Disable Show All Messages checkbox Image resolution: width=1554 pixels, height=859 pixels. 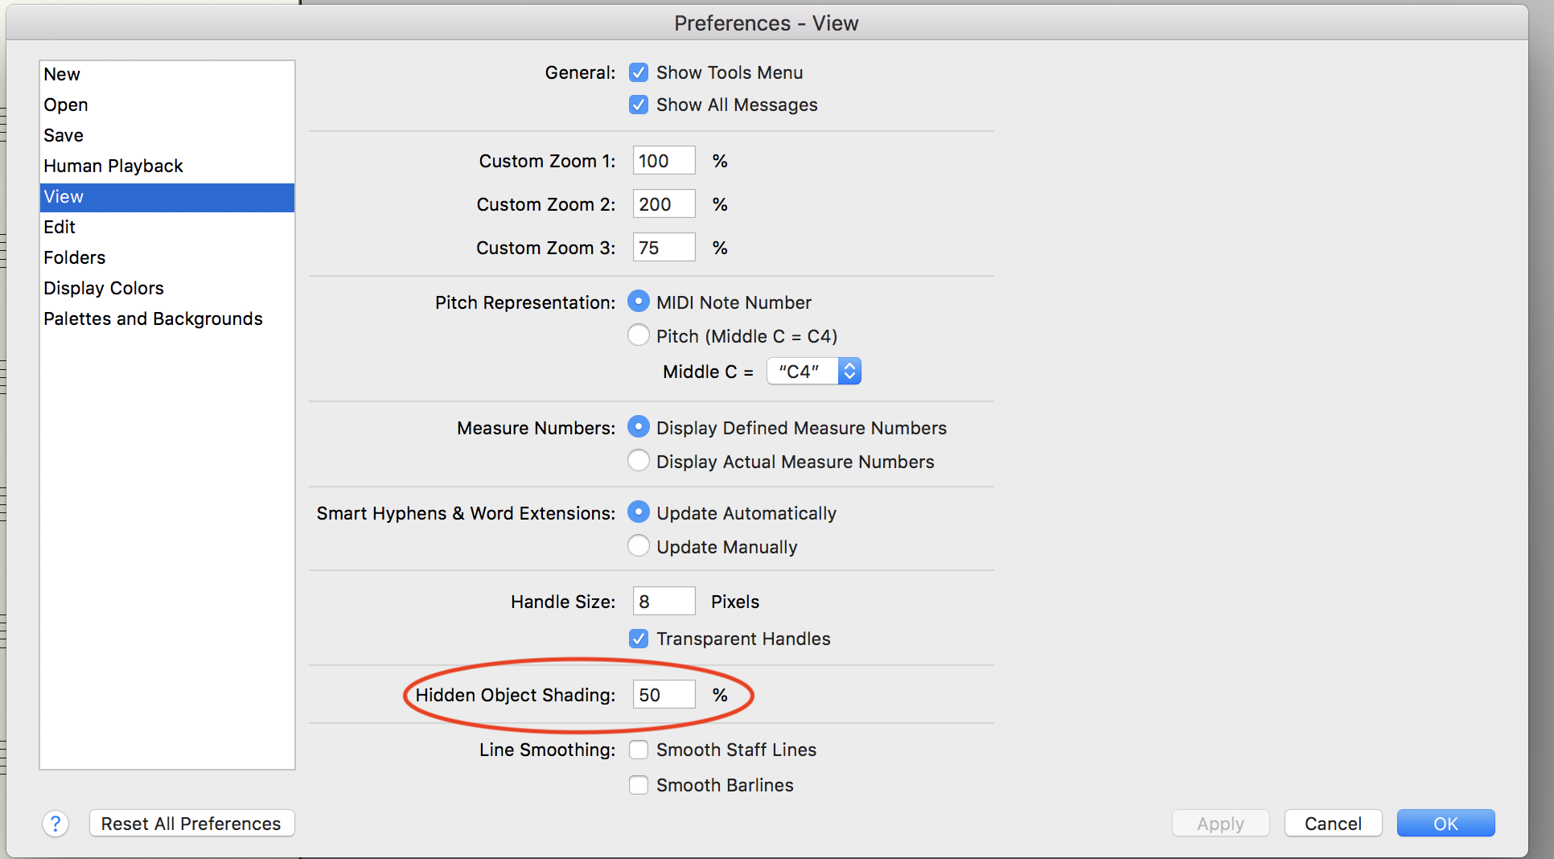click(639, 105)
